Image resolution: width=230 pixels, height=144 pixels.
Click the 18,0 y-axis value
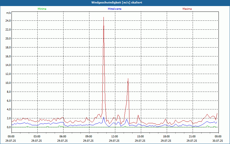coord(8,48)
